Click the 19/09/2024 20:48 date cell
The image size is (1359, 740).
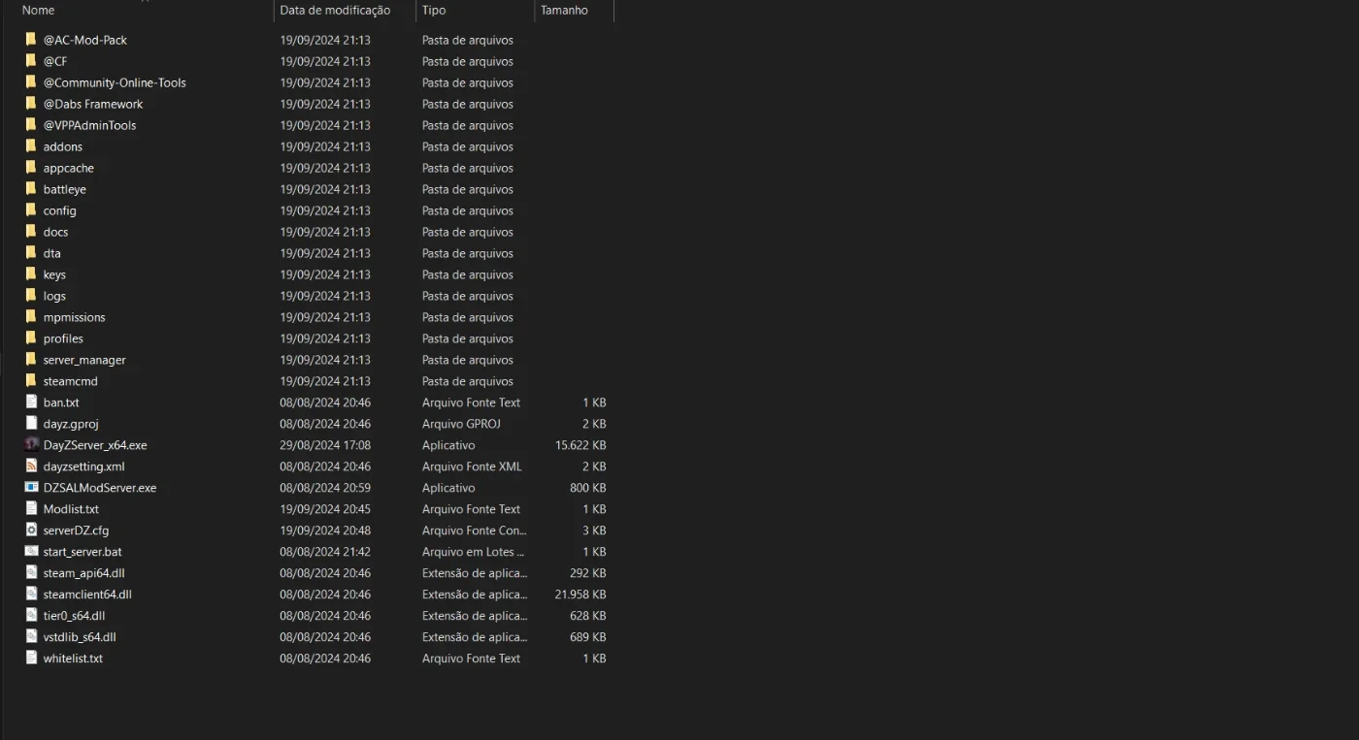click(x=325, y=531)
